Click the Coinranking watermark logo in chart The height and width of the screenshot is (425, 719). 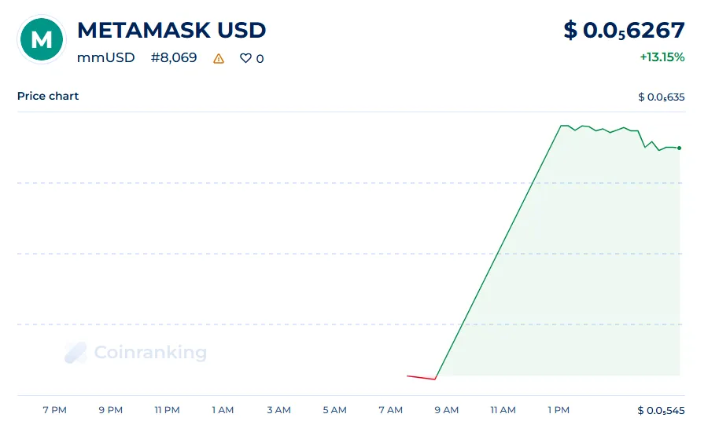tap(135, 353)
